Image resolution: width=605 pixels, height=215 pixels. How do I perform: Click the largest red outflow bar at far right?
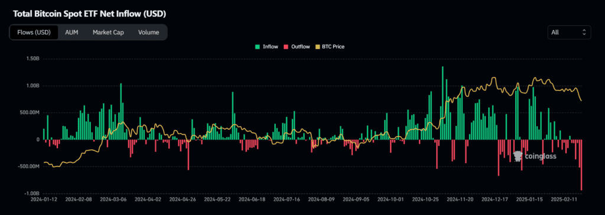(x=581, y=165)
